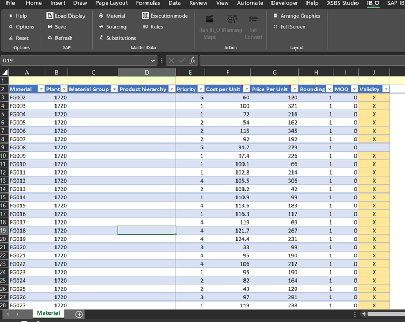
Task: Click Set Convert action
Action: point(253,27)
